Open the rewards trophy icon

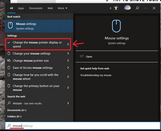116,8
